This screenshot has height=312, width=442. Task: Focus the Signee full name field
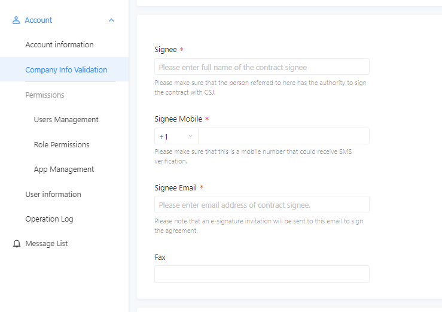tap(262, 67)
